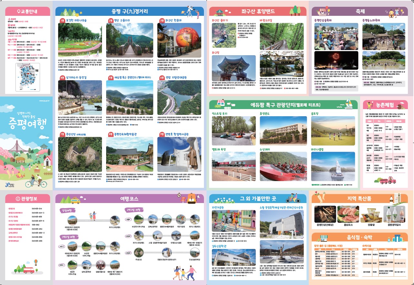414x285 pixels.
Task: Open the www.jp.go.kr link on the cover
Action: point(44,100)
